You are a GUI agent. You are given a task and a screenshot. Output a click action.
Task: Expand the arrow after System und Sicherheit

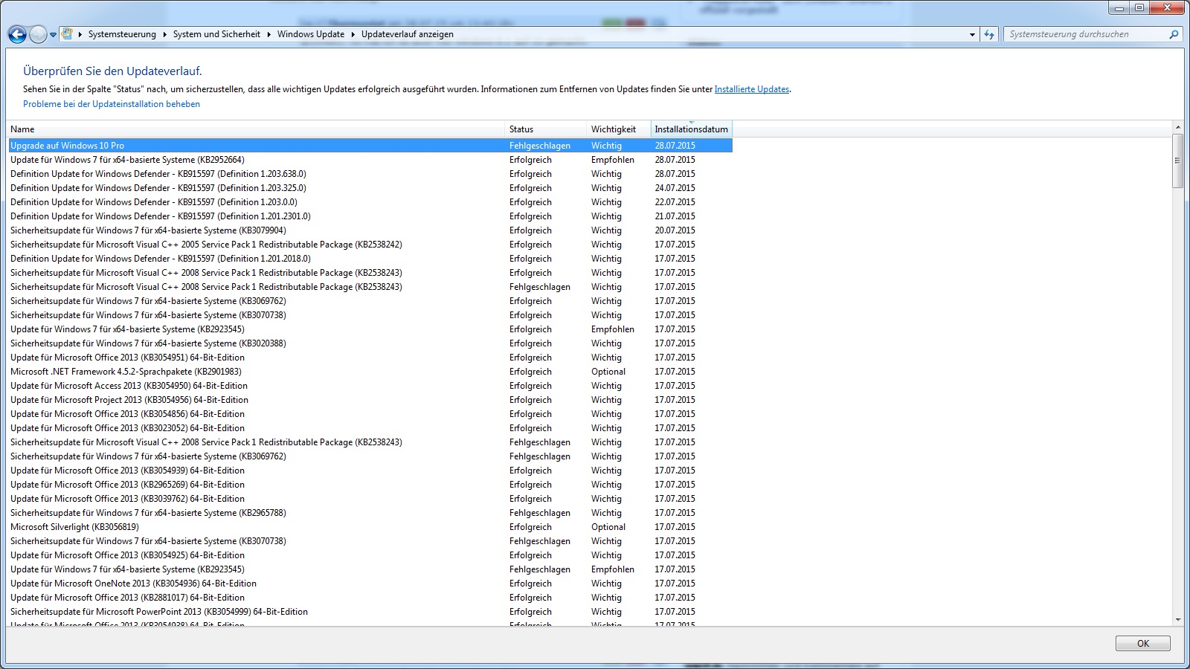(268, 34)
